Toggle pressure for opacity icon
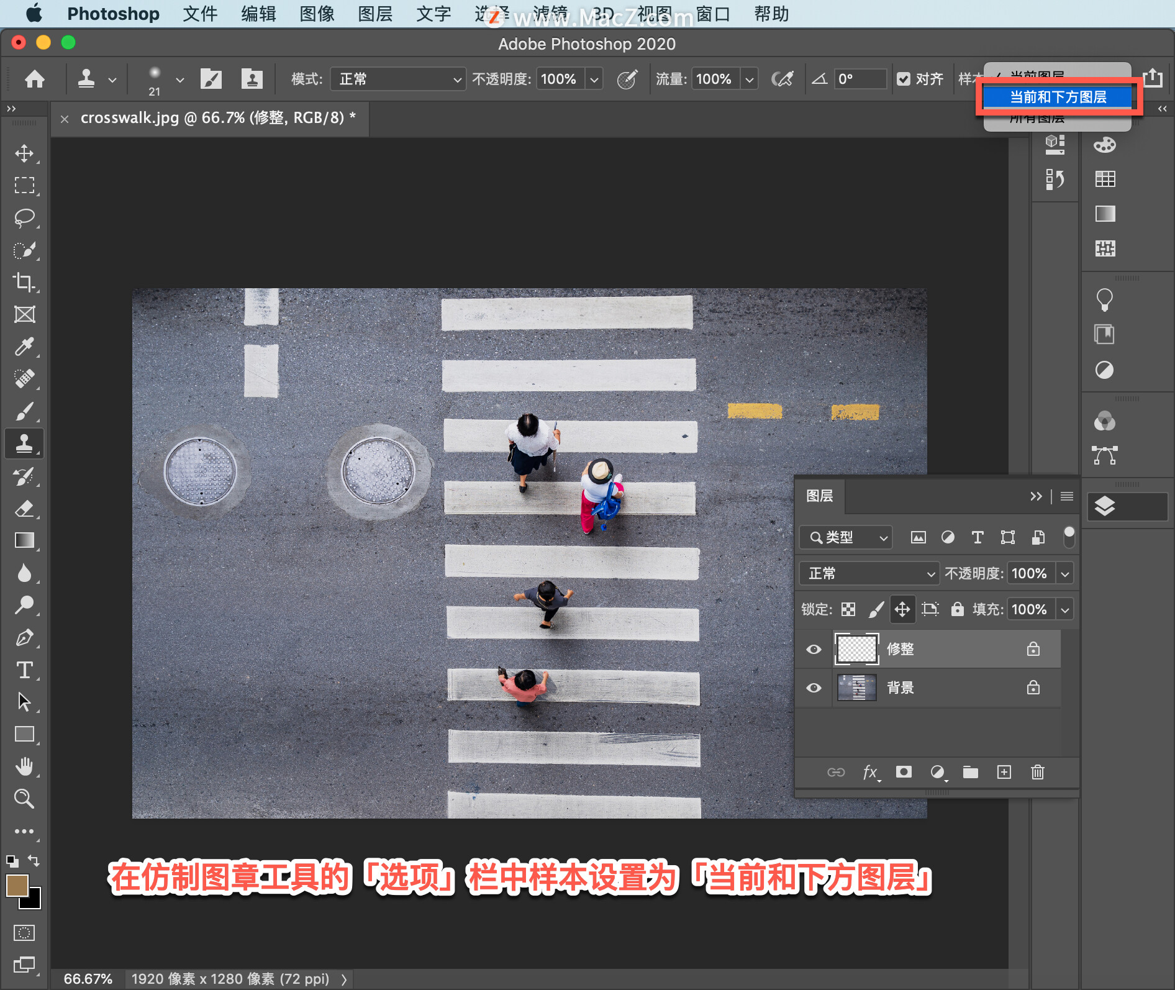This screenshot has height=990, width=1175. click(x=627, y=79)
